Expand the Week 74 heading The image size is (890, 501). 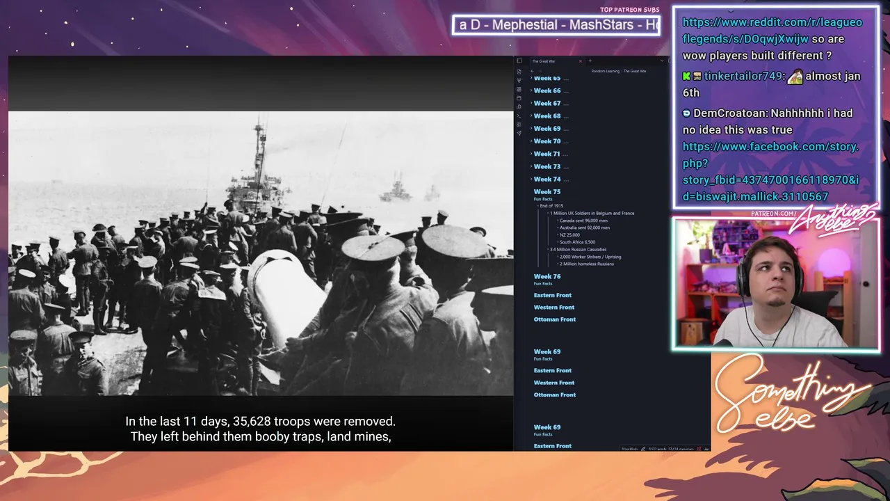pos(532,179)
